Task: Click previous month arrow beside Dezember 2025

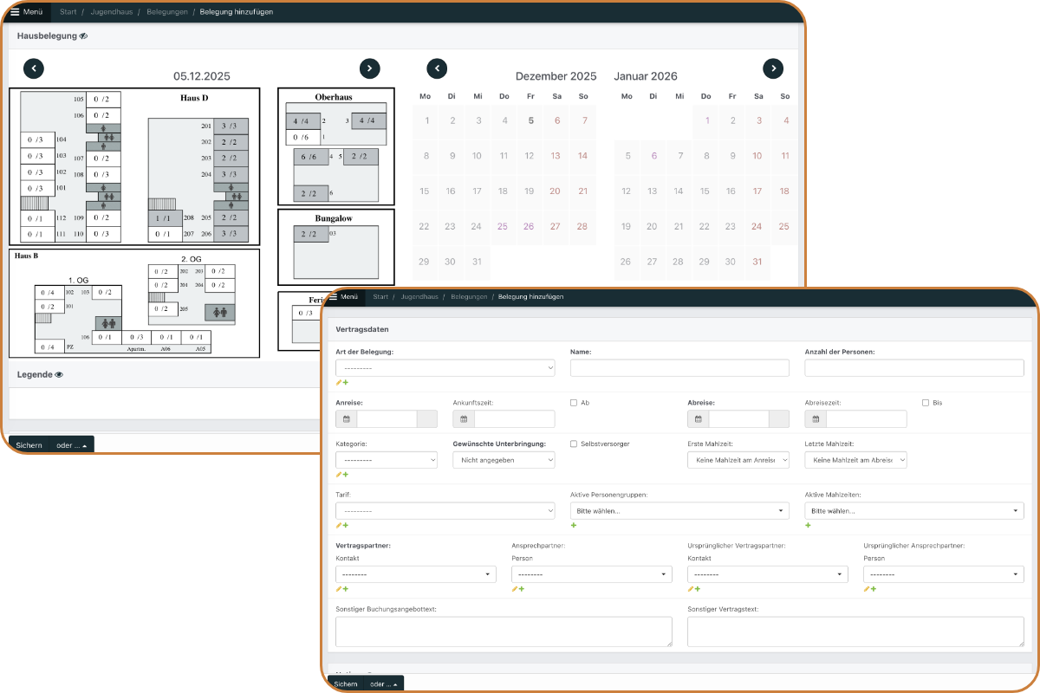Action: [437, 68]
